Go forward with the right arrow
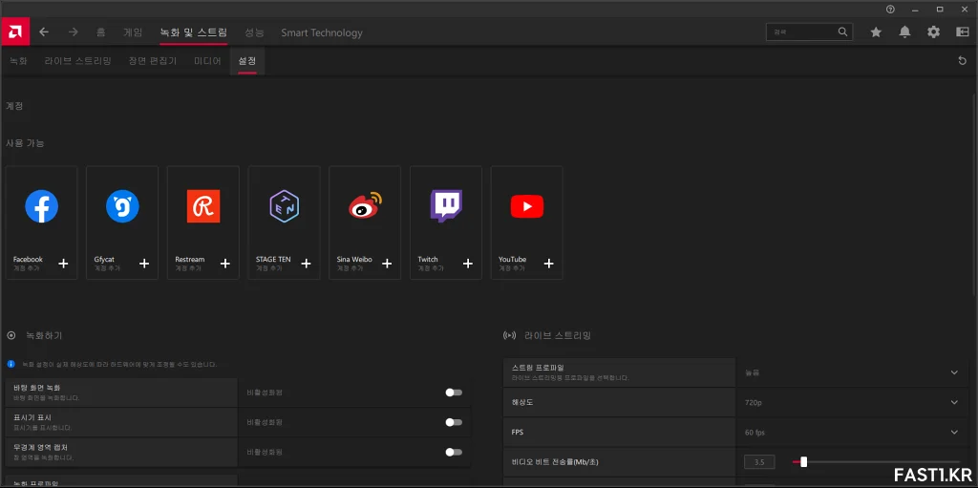 (x=73, y=32)
